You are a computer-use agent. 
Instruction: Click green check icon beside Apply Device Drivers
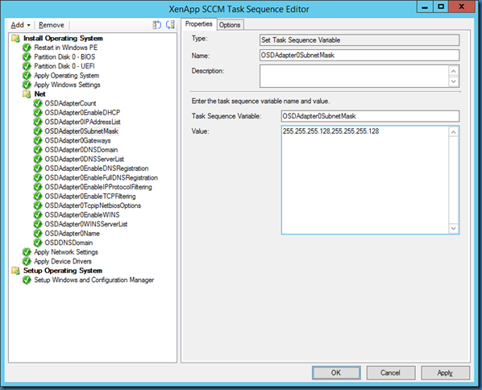pyautogui.click(x=27, y=262)
